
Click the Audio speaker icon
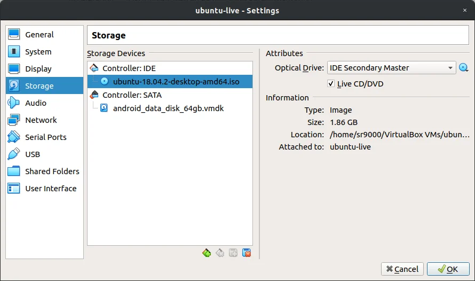[x=14, y=103]
